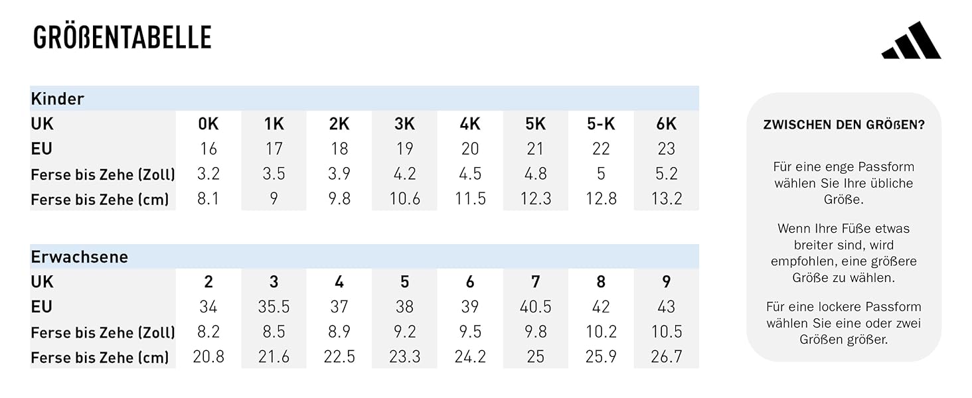Select kids EU size 23
Viewport: 972px width, 398px height.
pos(666,149)
